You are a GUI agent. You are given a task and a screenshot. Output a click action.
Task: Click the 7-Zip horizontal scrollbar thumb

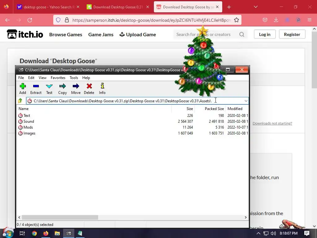click(60, 217)
